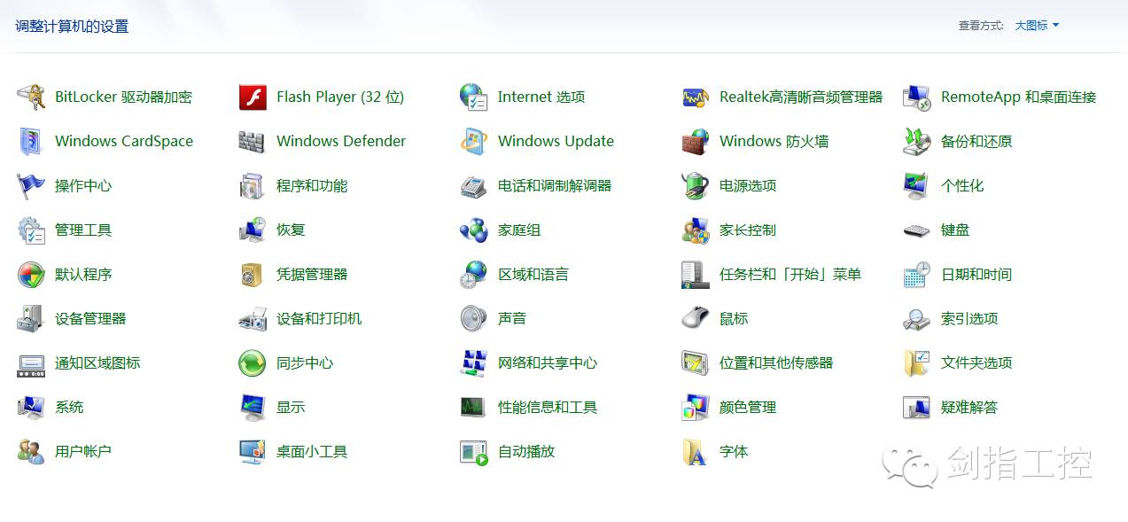Open the Internet 选项 text link
Screen dimensions: 1128x522
pyautogui.click(x=541, y=97)
